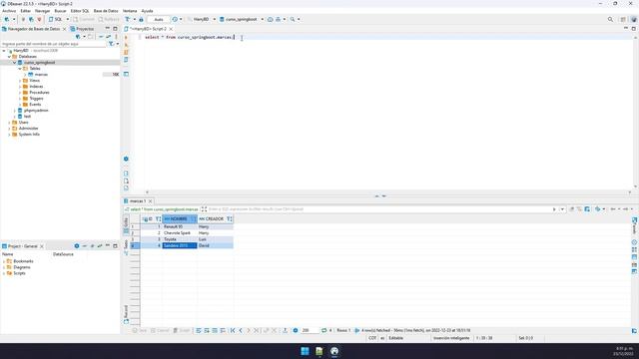The height and width of the screenshot is (359, 639).
Task: Click the execute script icon in editor gutter
Action: [126, 52]
